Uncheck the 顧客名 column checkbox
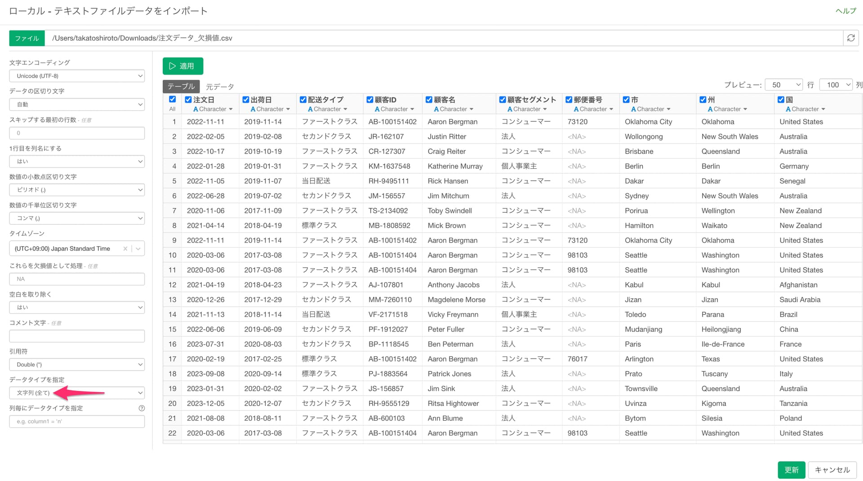Screen dimensions: 863x481 click(x=429, y=100)
